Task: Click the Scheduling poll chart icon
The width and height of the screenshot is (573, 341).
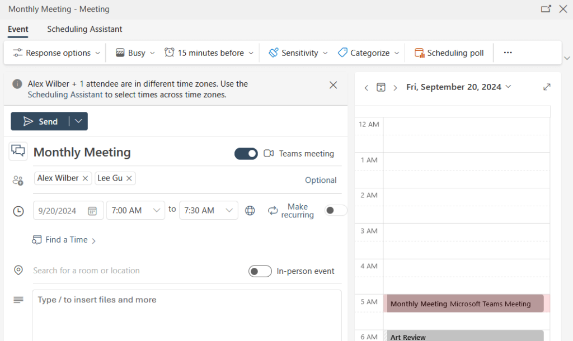Action: tap(419, 53)
